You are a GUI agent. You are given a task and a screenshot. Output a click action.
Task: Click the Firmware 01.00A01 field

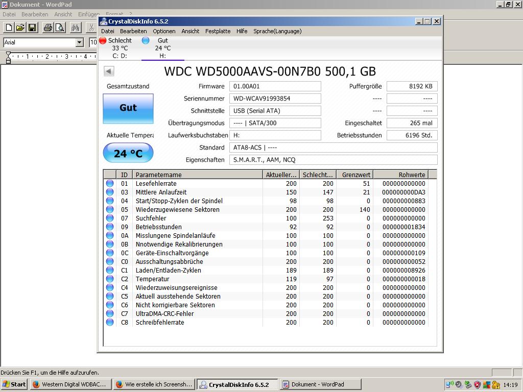click(x=275, y=86)
